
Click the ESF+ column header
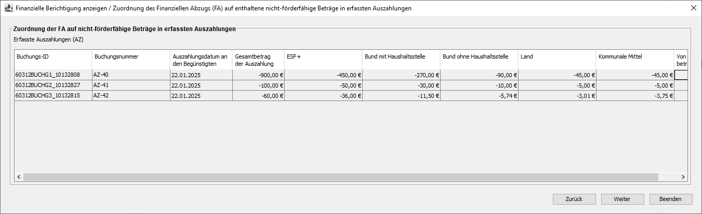[x=323, y=60]
